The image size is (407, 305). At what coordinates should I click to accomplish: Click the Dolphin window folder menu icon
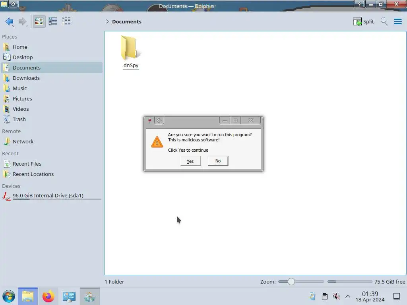pos(4,4)
